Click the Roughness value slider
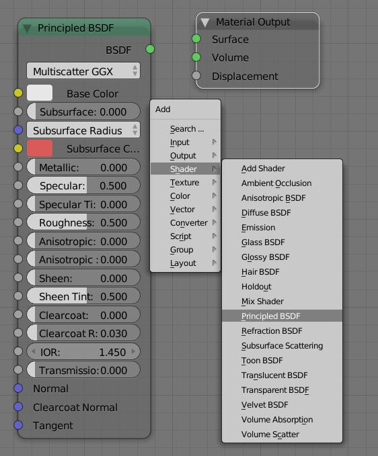 point(83,222)
